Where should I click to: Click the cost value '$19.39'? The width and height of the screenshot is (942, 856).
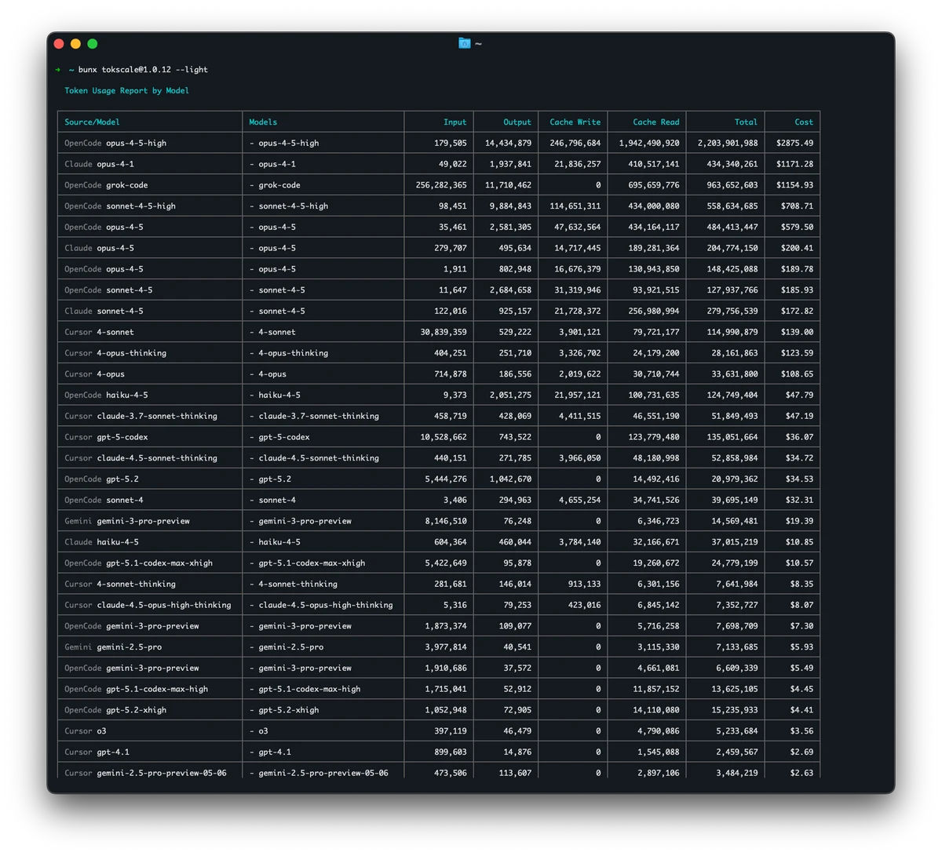click(799, 521)
